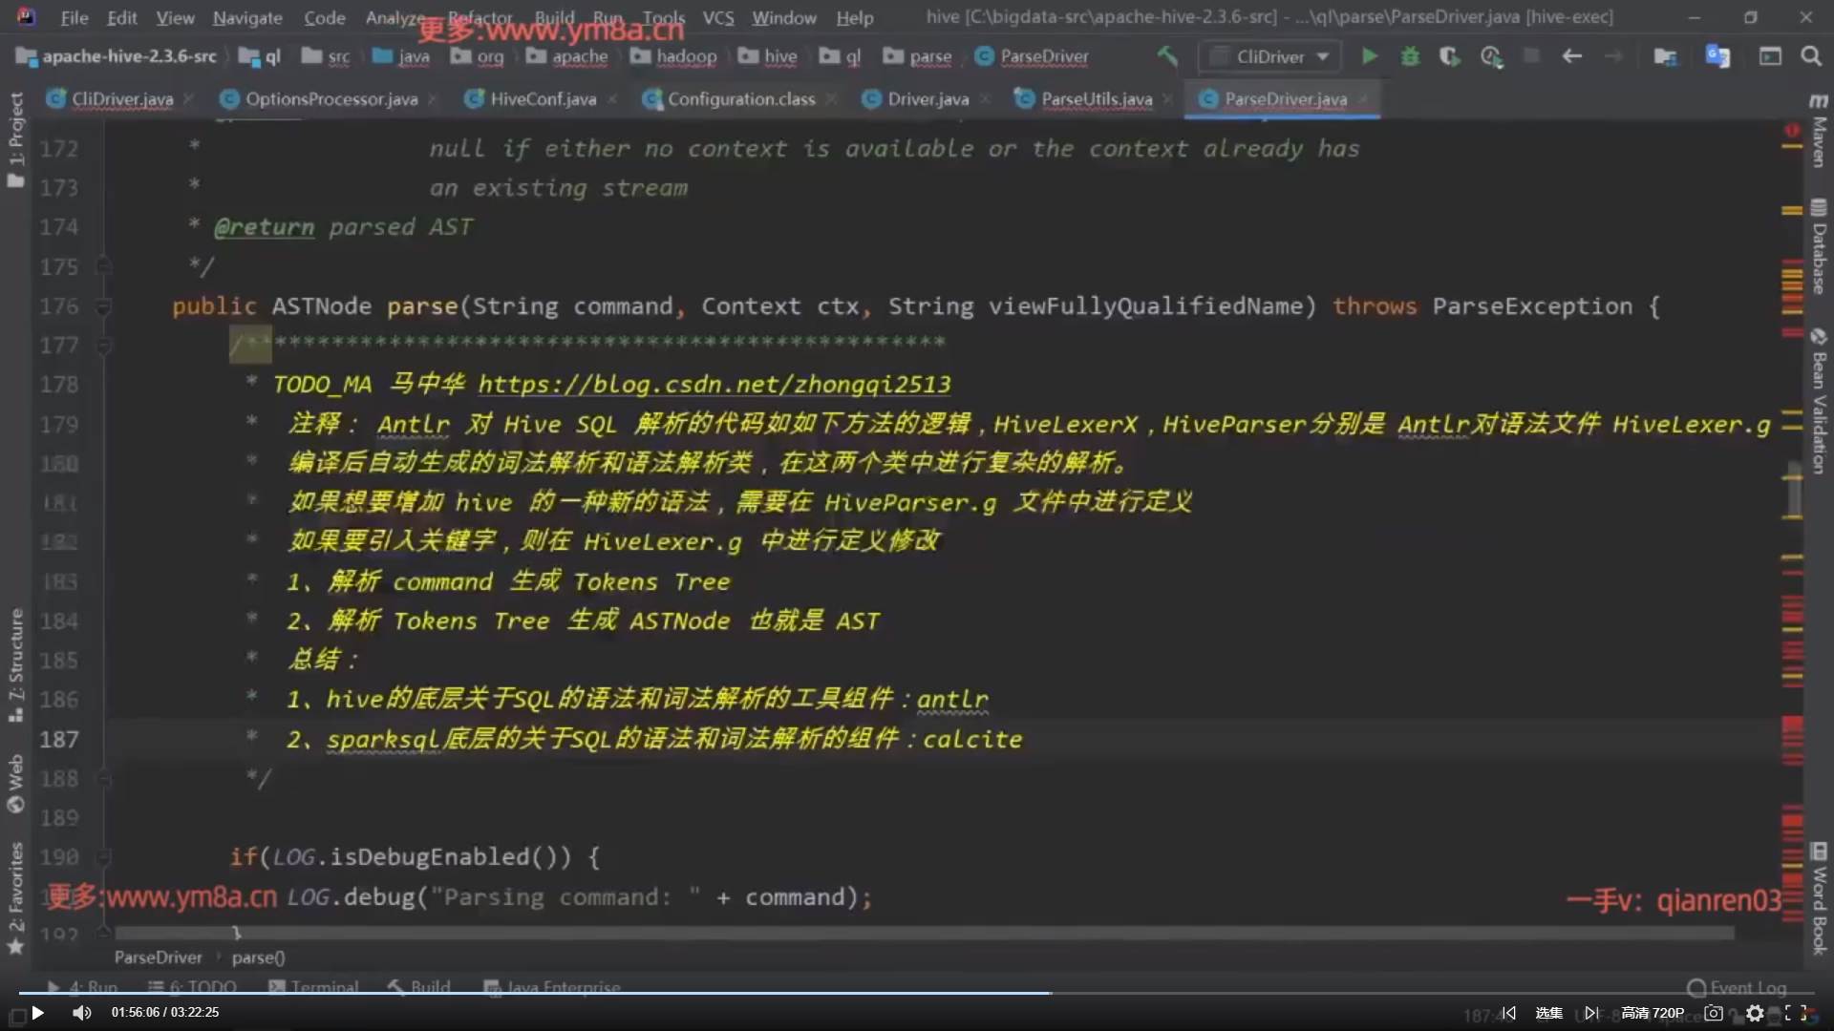Screen dimensions: 1834x1031
Task: Click the Translate icon in the toolbar
Action: 1717,56
